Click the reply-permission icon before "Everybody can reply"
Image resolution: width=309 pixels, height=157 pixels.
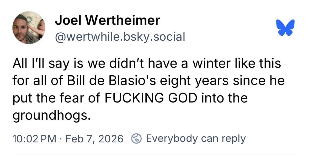pyautogui.click(x=136, y=138)
